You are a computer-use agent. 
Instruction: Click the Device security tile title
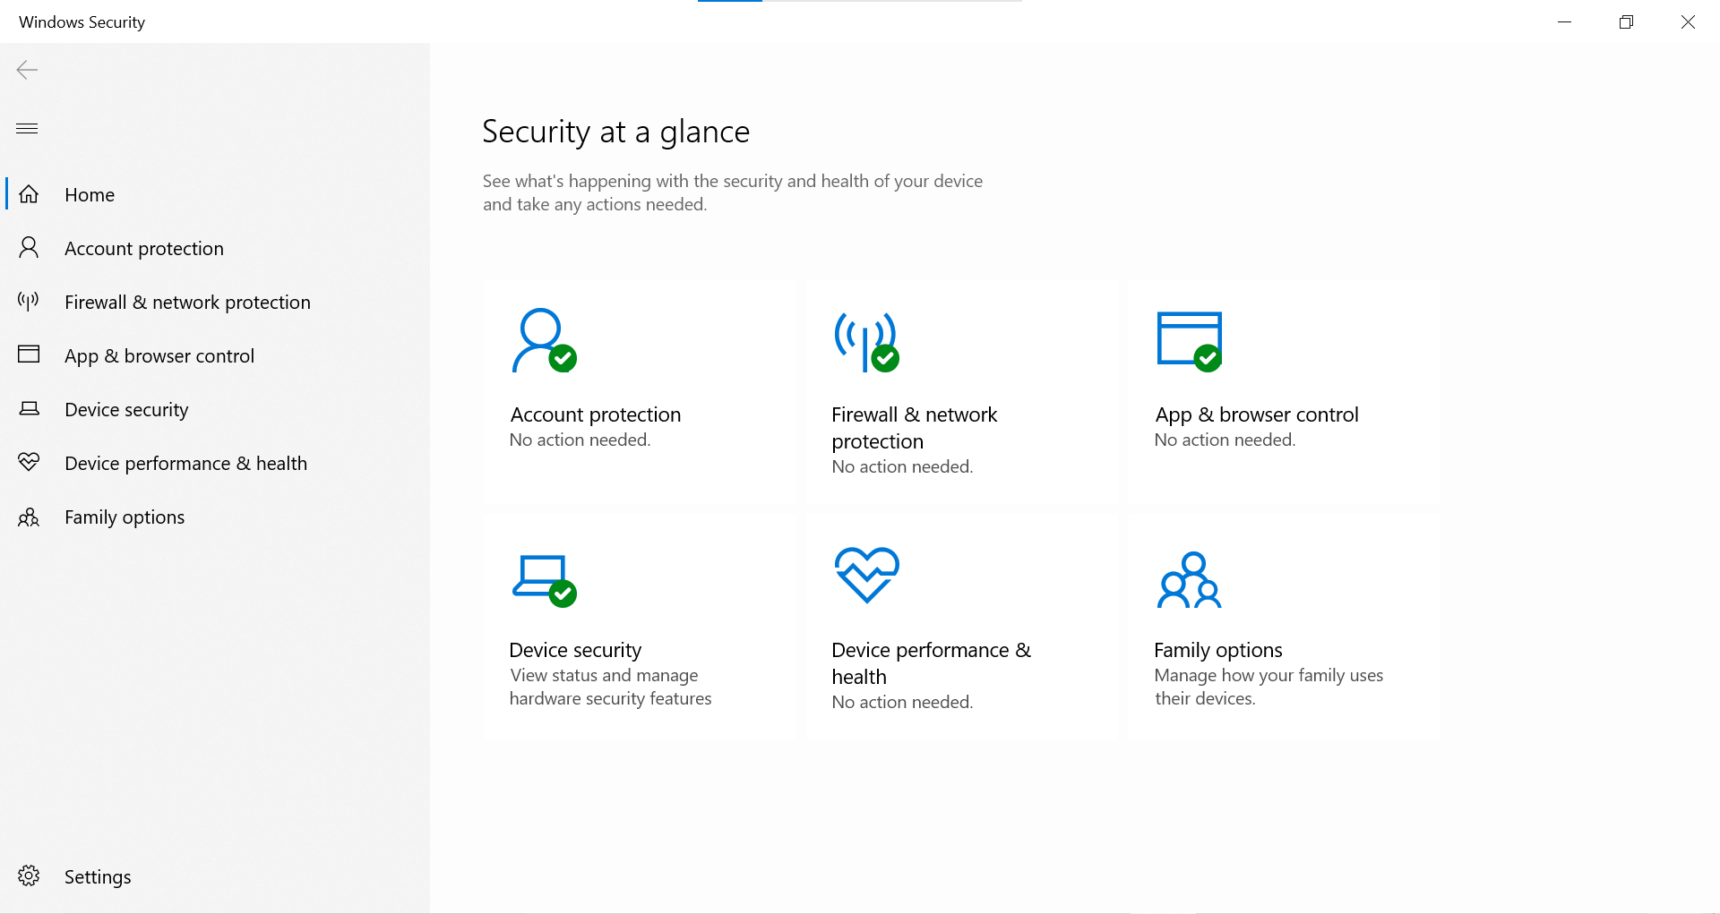click(x=575, y=650)
